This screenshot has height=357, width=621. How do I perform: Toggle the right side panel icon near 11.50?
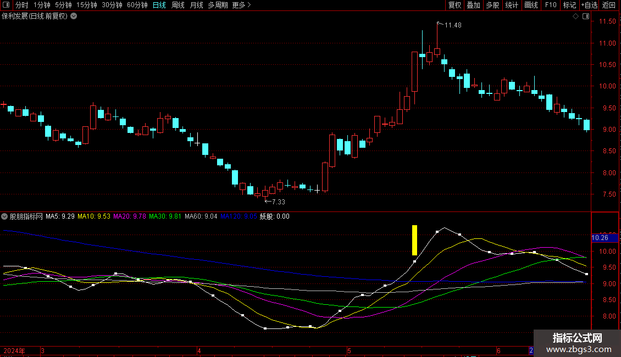pyautogui.click(x=586, y=16)
